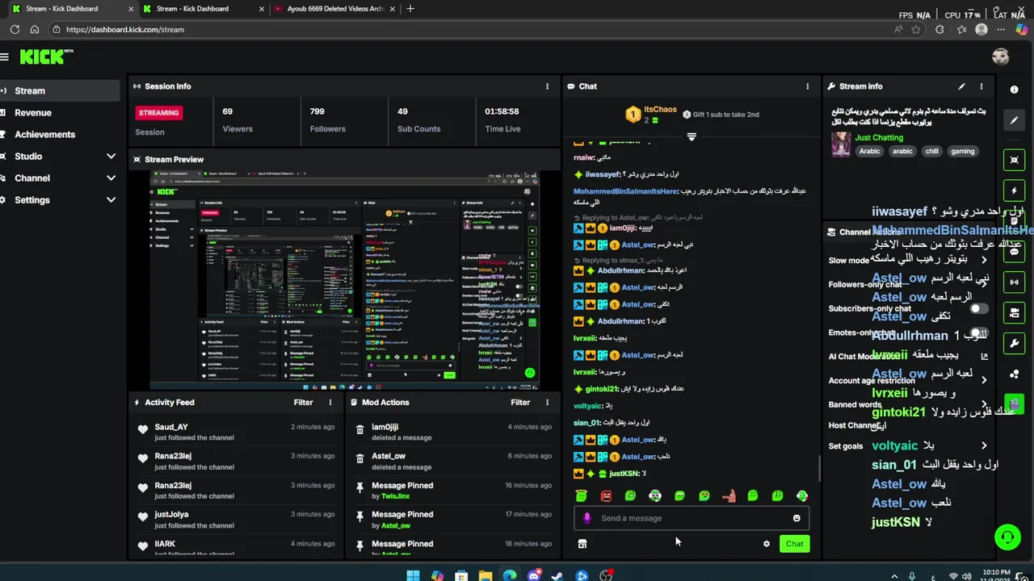1034x581 pixels.
Task: Click the gaming tag
Action: pos(962,151)
